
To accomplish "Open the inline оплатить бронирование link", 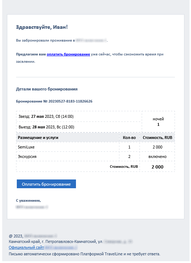I will click(x=68, y=54).
